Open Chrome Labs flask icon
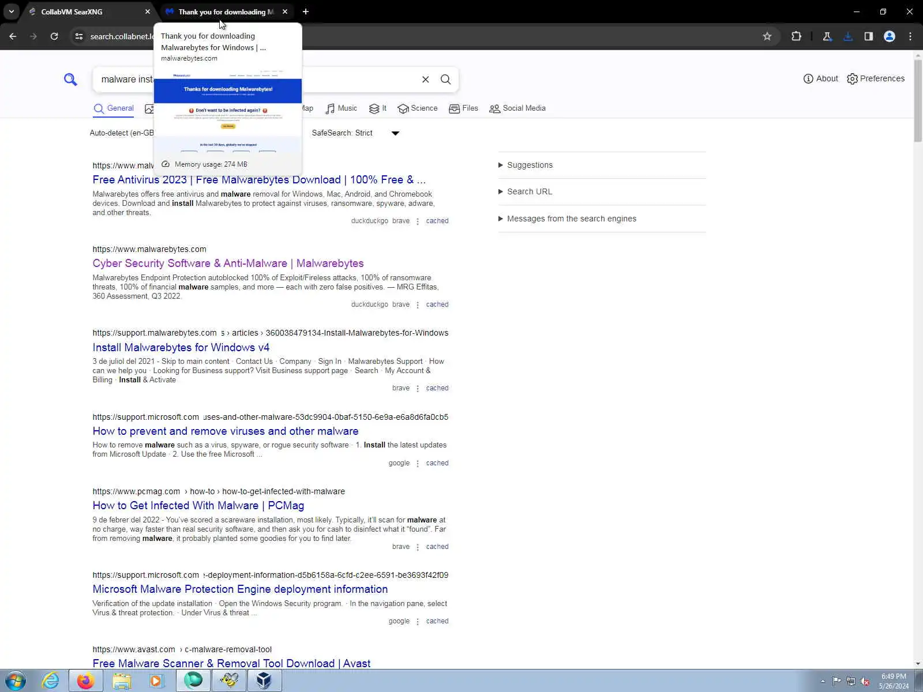The image size is (923, 692). pyautogui.click(x=827, y=36)
